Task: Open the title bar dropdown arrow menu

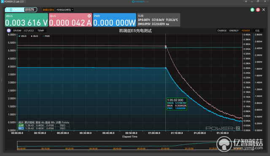Action: click(x=246, y=1)
